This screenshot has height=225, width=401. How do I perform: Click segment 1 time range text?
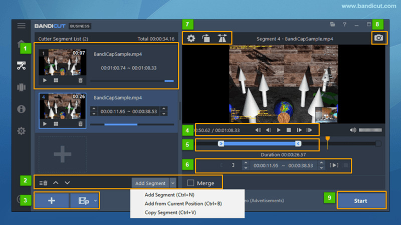tap(129, 68)
